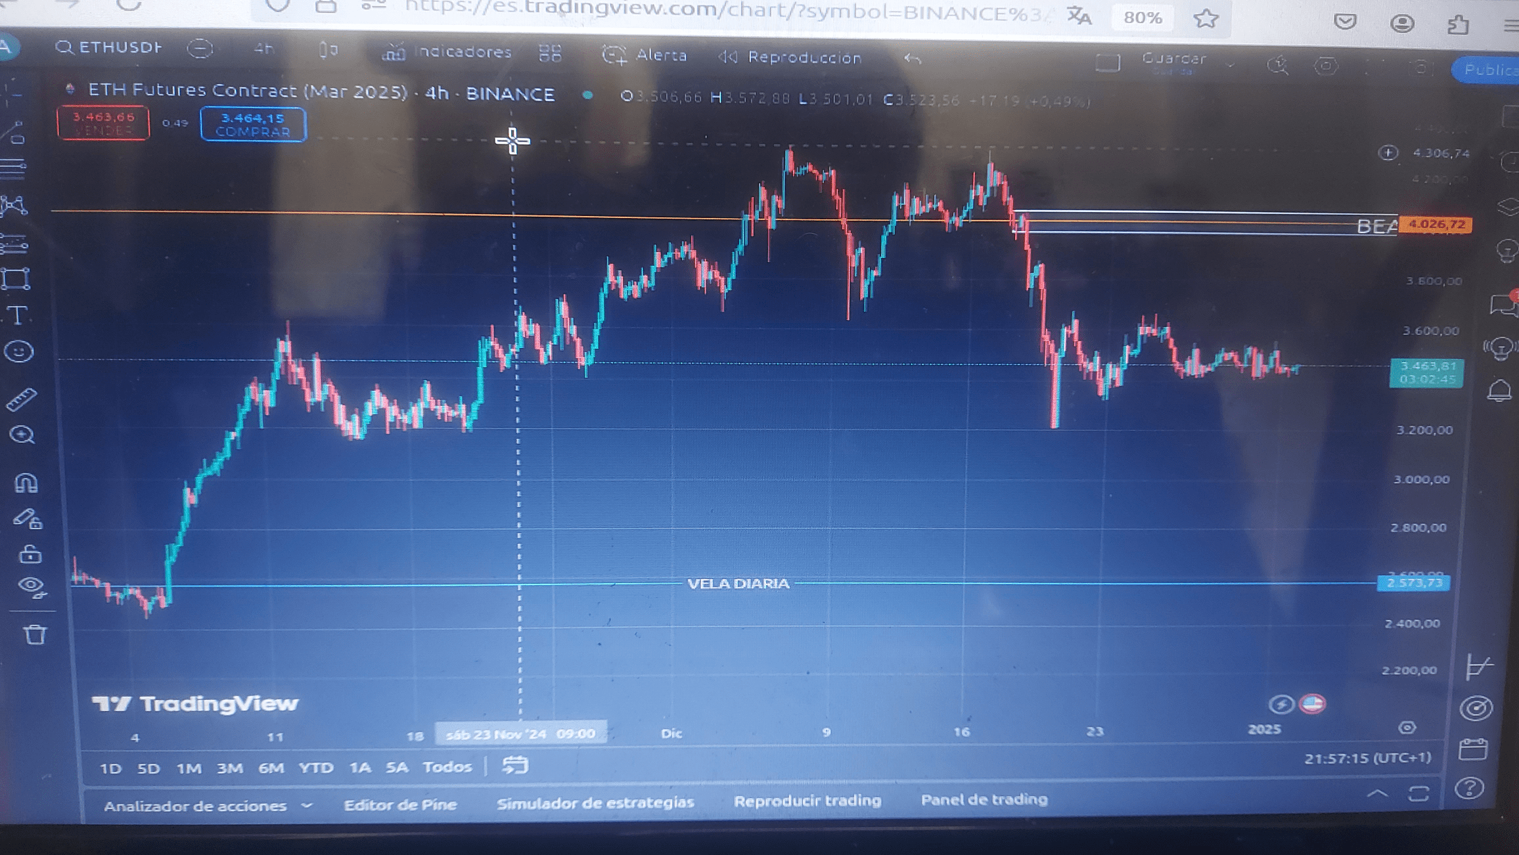Click the orange 4.026,72 price label
This screenshot has height=855, width=1519.
pos(1436,225)
